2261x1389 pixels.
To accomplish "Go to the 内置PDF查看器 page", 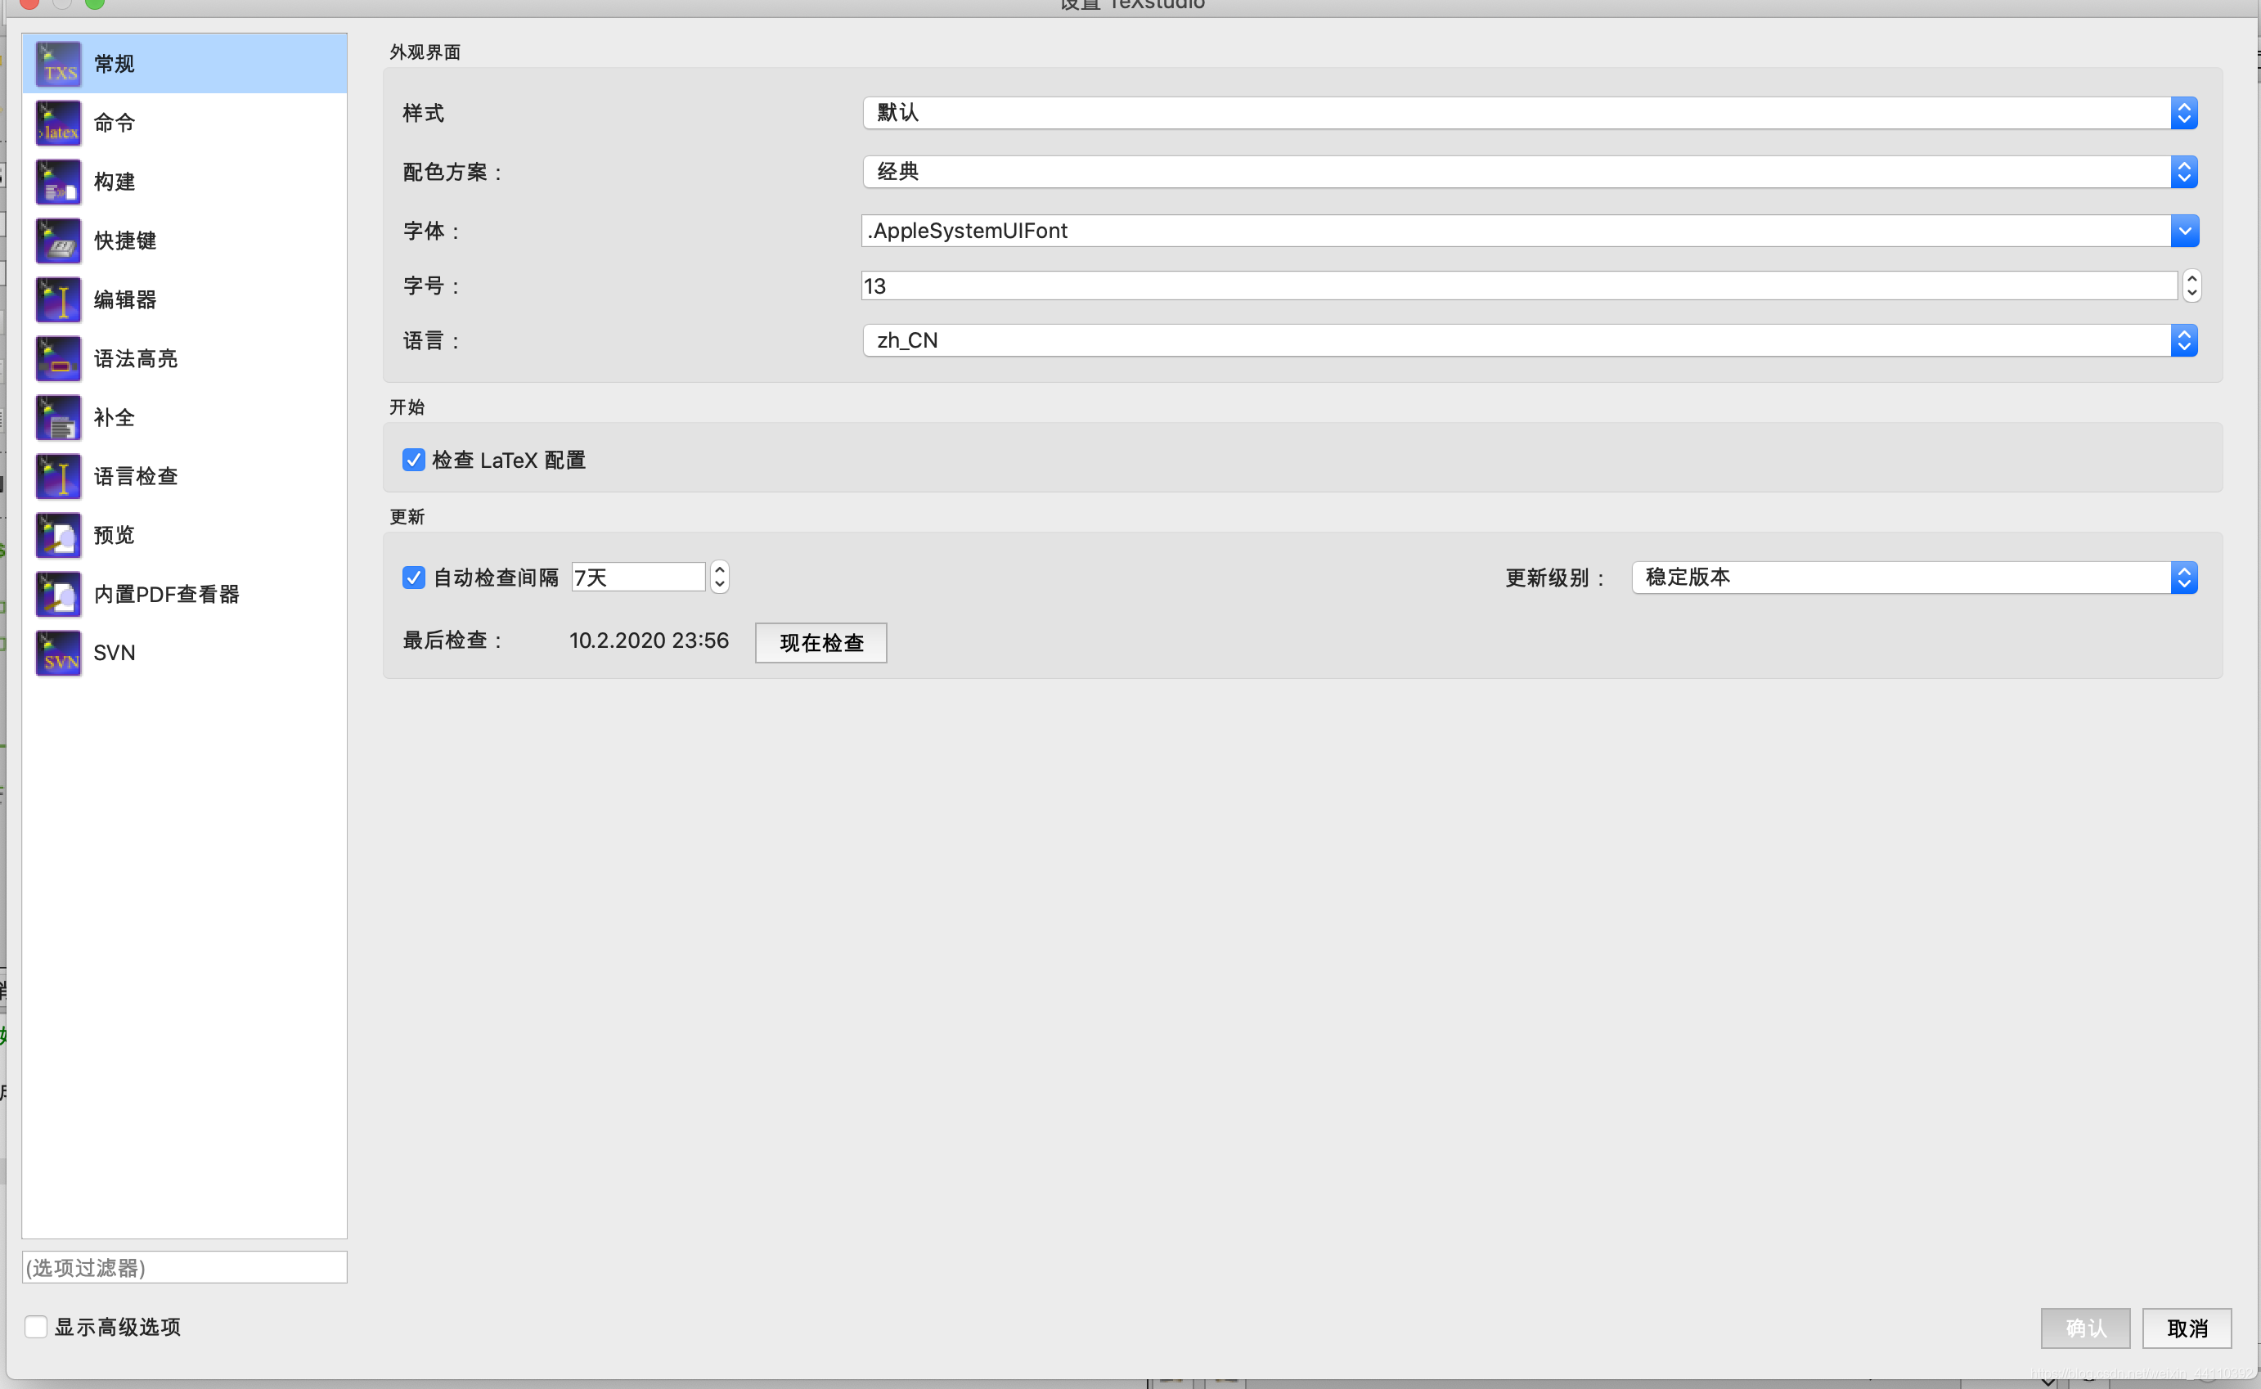I will pos(185,593).
